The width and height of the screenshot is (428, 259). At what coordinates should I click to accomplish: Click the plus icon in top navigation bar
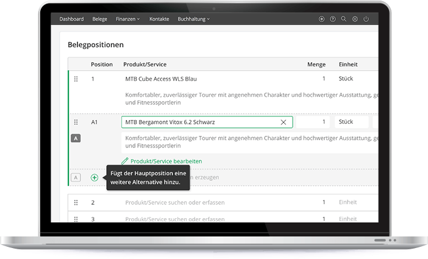322,20
